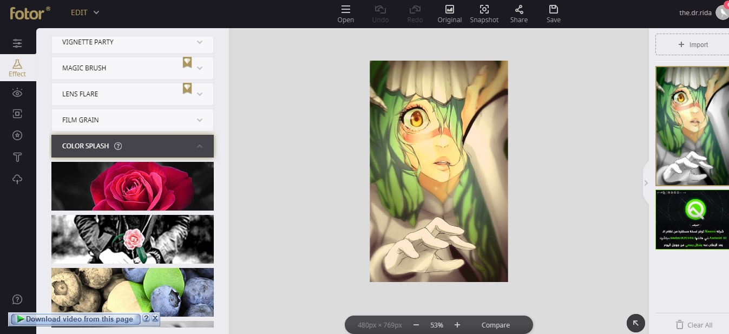Select the red rose color splash preset

(133, 186)
